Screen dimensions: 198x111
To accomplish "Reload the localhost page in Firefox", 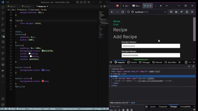I will (123, 12).
